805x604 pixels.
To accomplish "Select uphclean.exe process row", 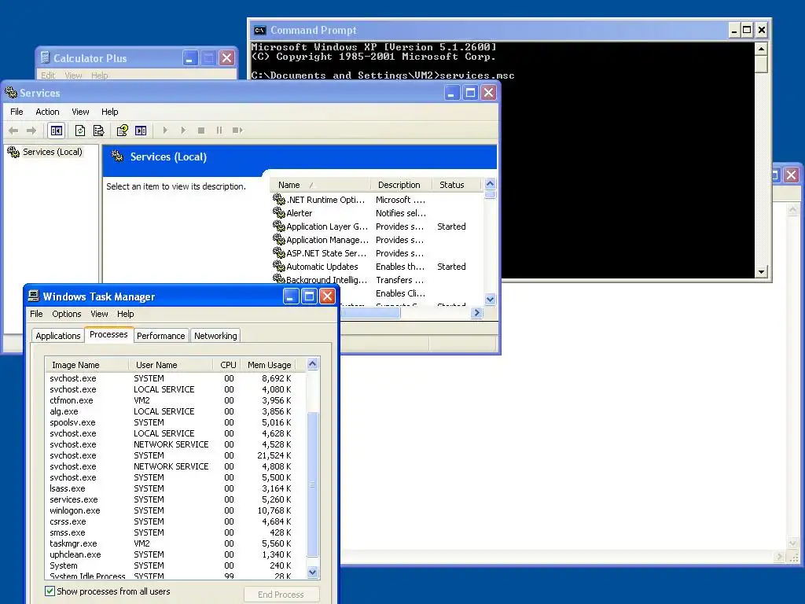I will pyautogui.click(x=176, y=554).
